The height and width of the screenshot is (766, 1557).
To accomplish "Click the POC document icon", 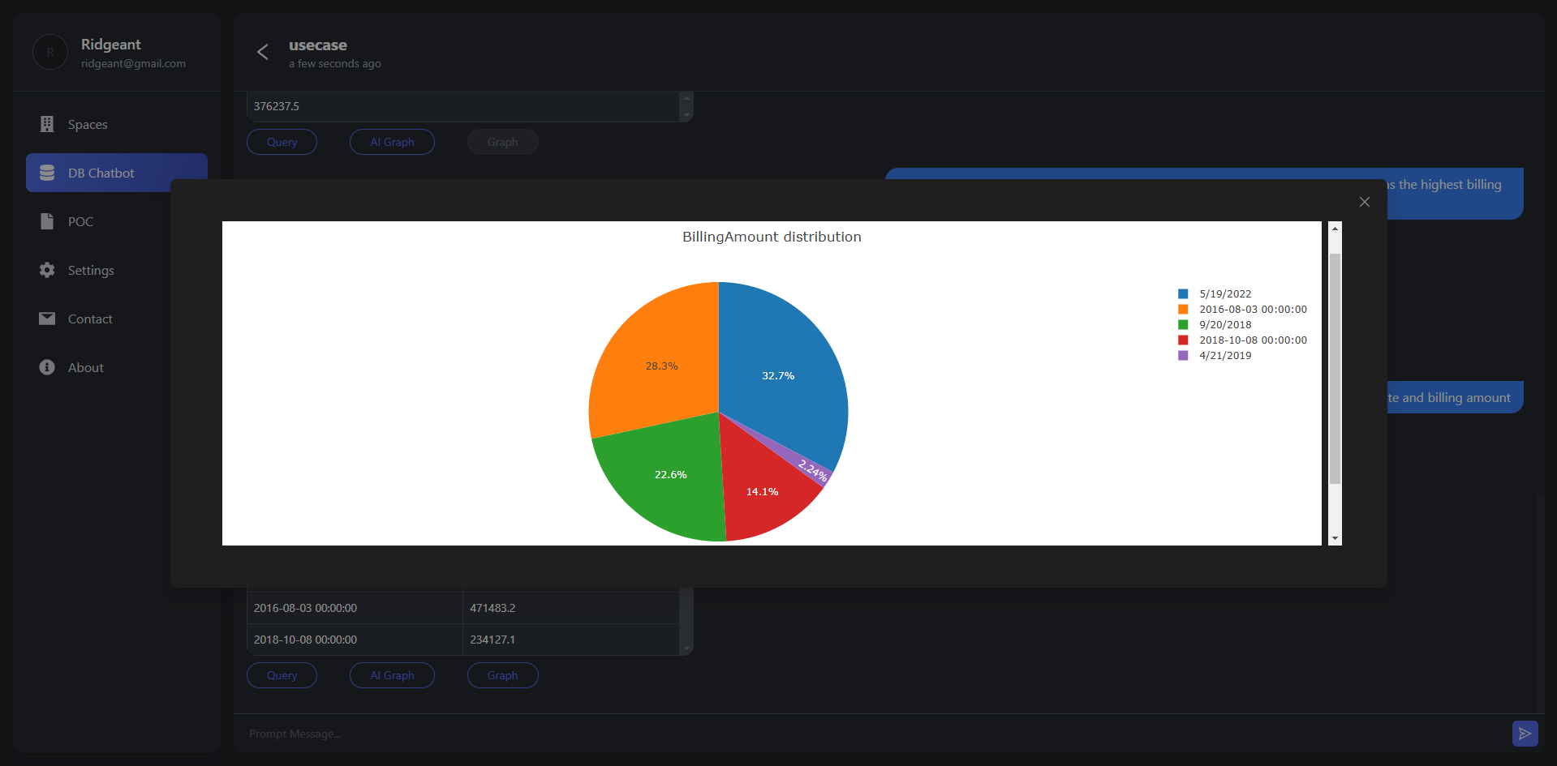I will (47, 221).
